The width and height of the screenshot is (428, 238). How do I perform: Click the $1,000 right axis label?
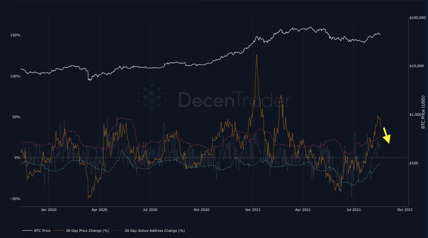pos(417,114)
